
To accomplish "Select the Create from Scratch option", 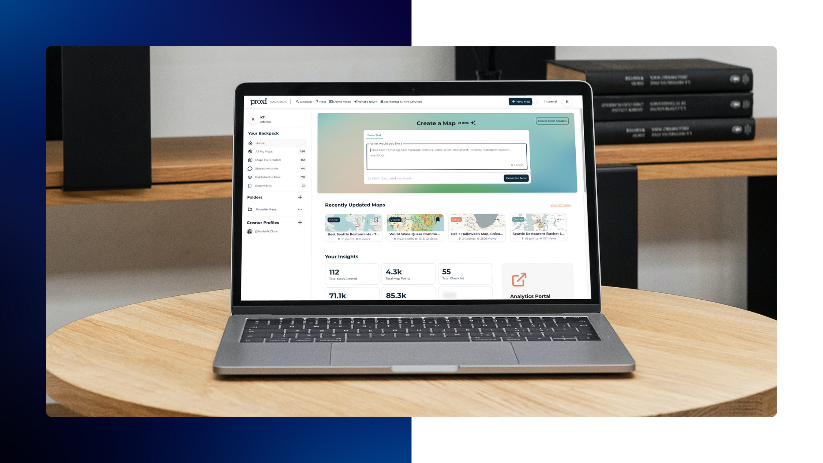I will click(552, 120).
